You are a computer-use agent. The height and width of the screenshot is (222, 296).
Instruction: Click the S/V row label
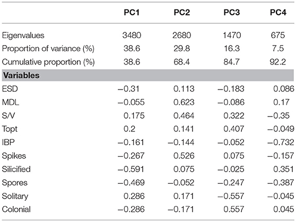tap(8, 116)
